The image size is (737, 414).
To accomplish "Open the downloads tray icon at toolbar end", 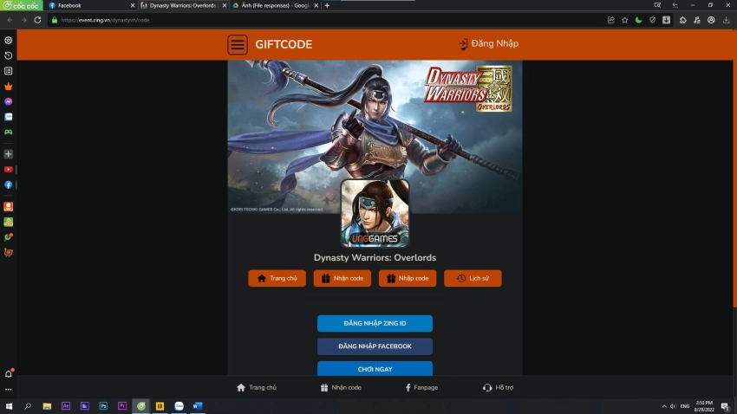I will pos(727,20).
